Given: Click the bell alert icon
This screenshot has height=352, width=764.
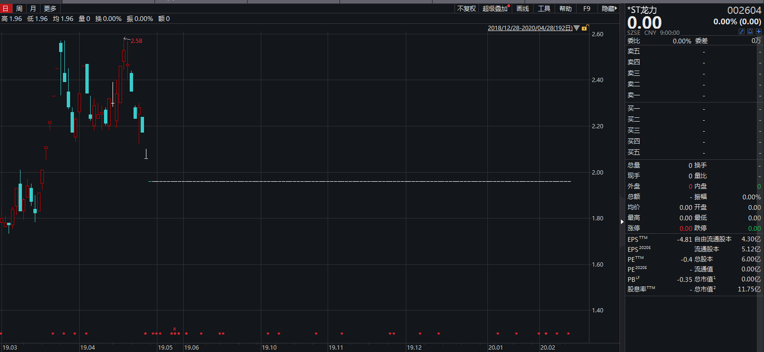Looking at the screenshot, I should 750,31.
